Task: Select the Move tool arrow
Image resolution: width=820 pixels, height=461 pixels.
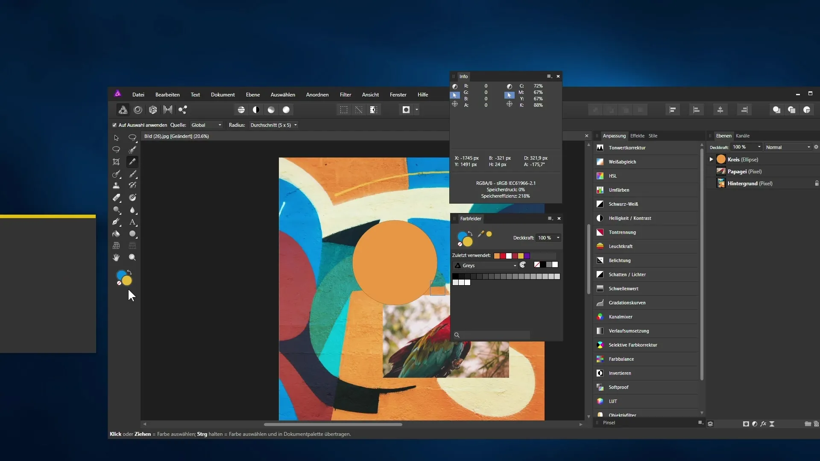Action: 116,138
